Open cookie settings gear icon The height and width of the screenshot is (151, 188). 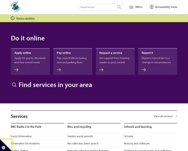coord(3,148)
